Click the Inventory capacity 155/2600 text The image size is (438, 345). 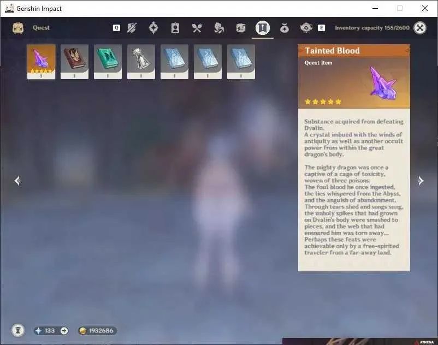click(x=372, y=28)
